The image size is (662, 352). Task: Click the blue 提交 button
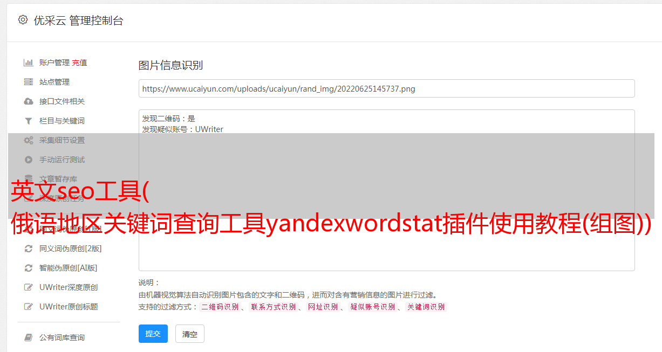[x=153, y=334]
